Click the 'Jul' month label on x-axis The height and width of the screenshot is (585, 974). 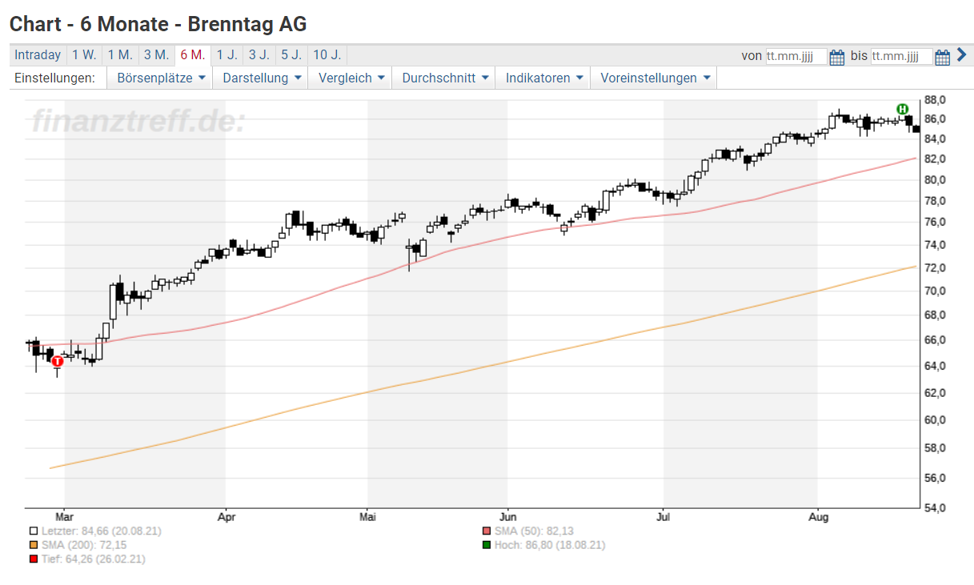coord(663,517)
